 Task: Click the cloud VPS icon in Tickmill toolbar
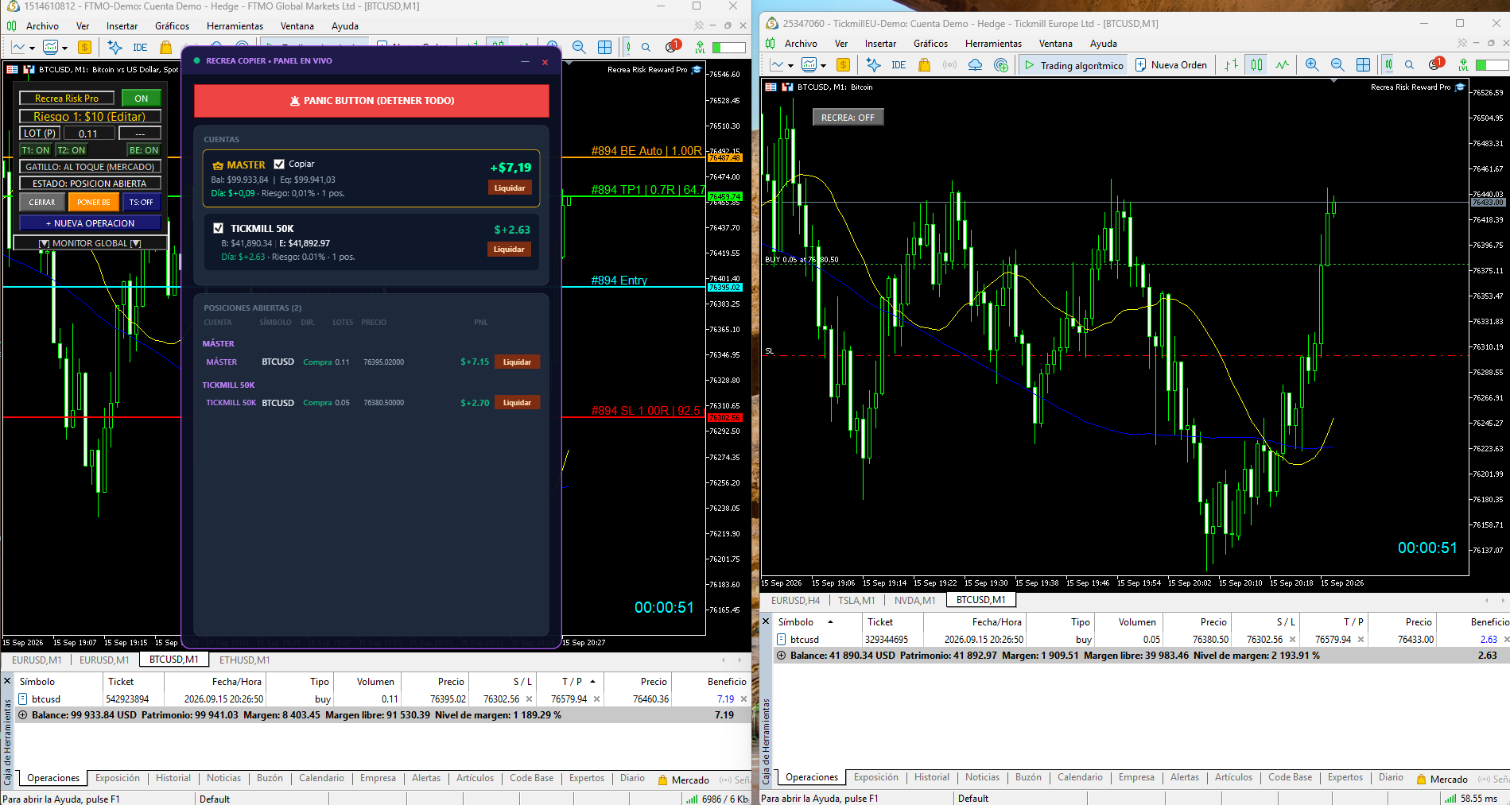[975, 65]
